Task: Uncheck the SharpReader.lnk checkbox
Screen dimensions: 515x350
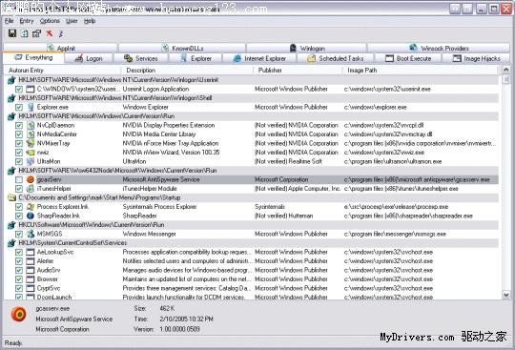Action: (19, 216)
